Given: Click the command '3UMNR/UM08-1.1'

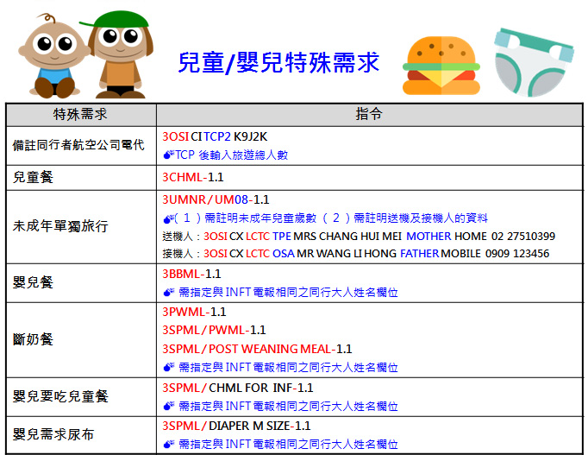Looking at the screenshot, I should pyautogui.click(x=216, y=199).
